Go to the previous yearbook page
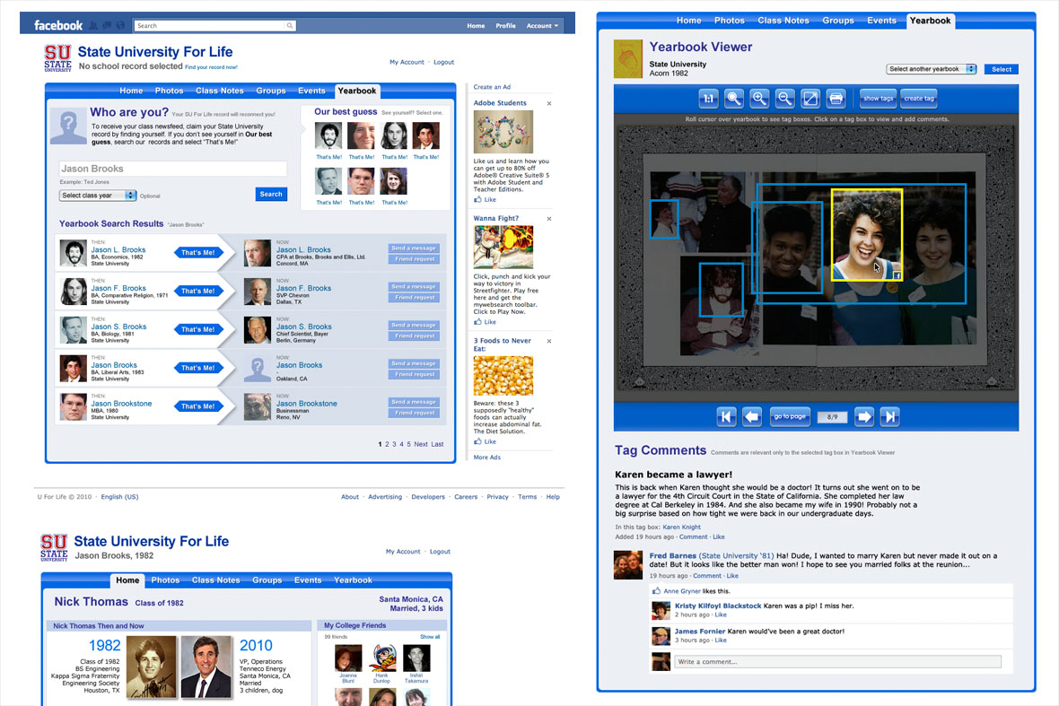 pos(752,416)
